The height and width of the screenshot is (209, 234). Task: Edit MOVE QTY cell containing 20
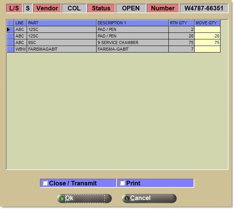coord(207,36)
